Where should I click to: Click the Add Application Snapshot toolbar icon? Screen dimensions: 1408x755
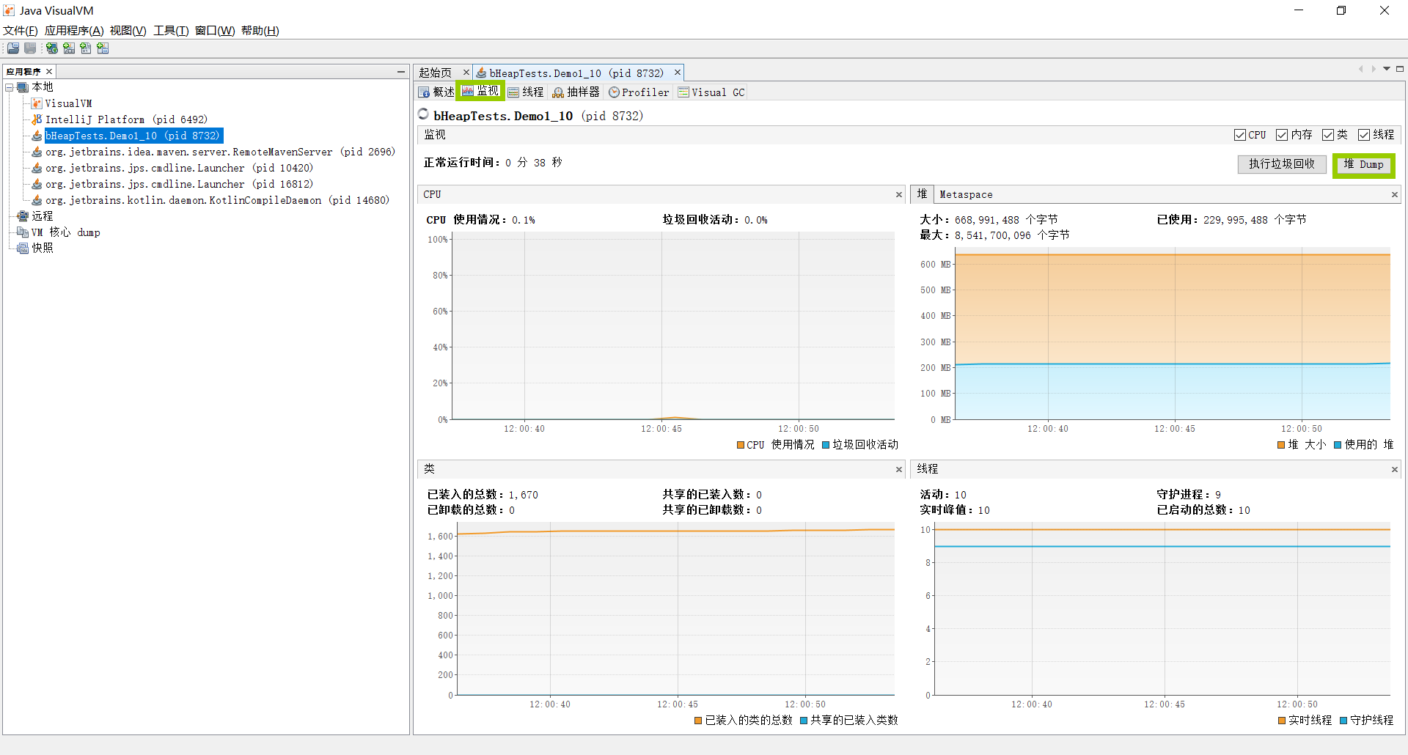pyautogui.click(x=103, y=48)
